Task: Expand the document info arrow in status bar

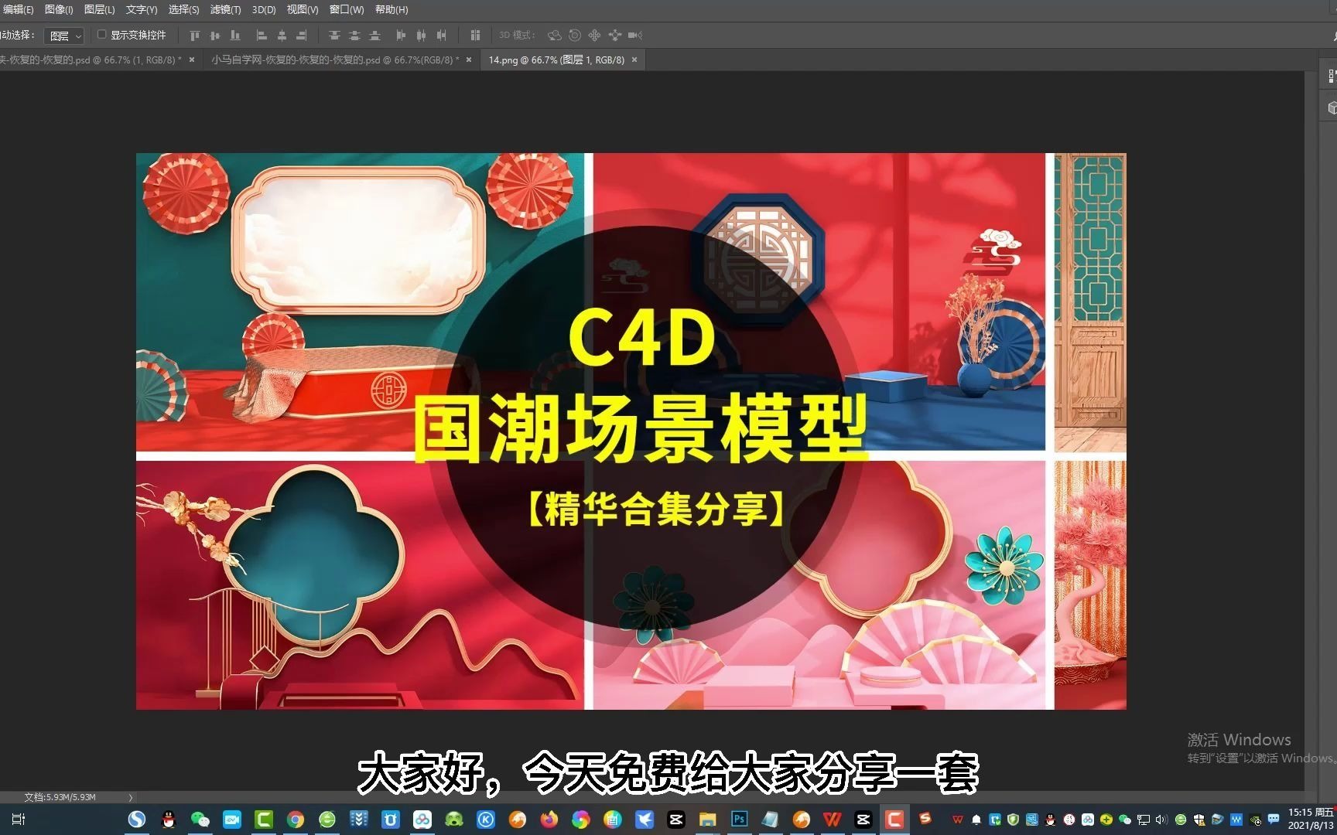Action: 131,797
